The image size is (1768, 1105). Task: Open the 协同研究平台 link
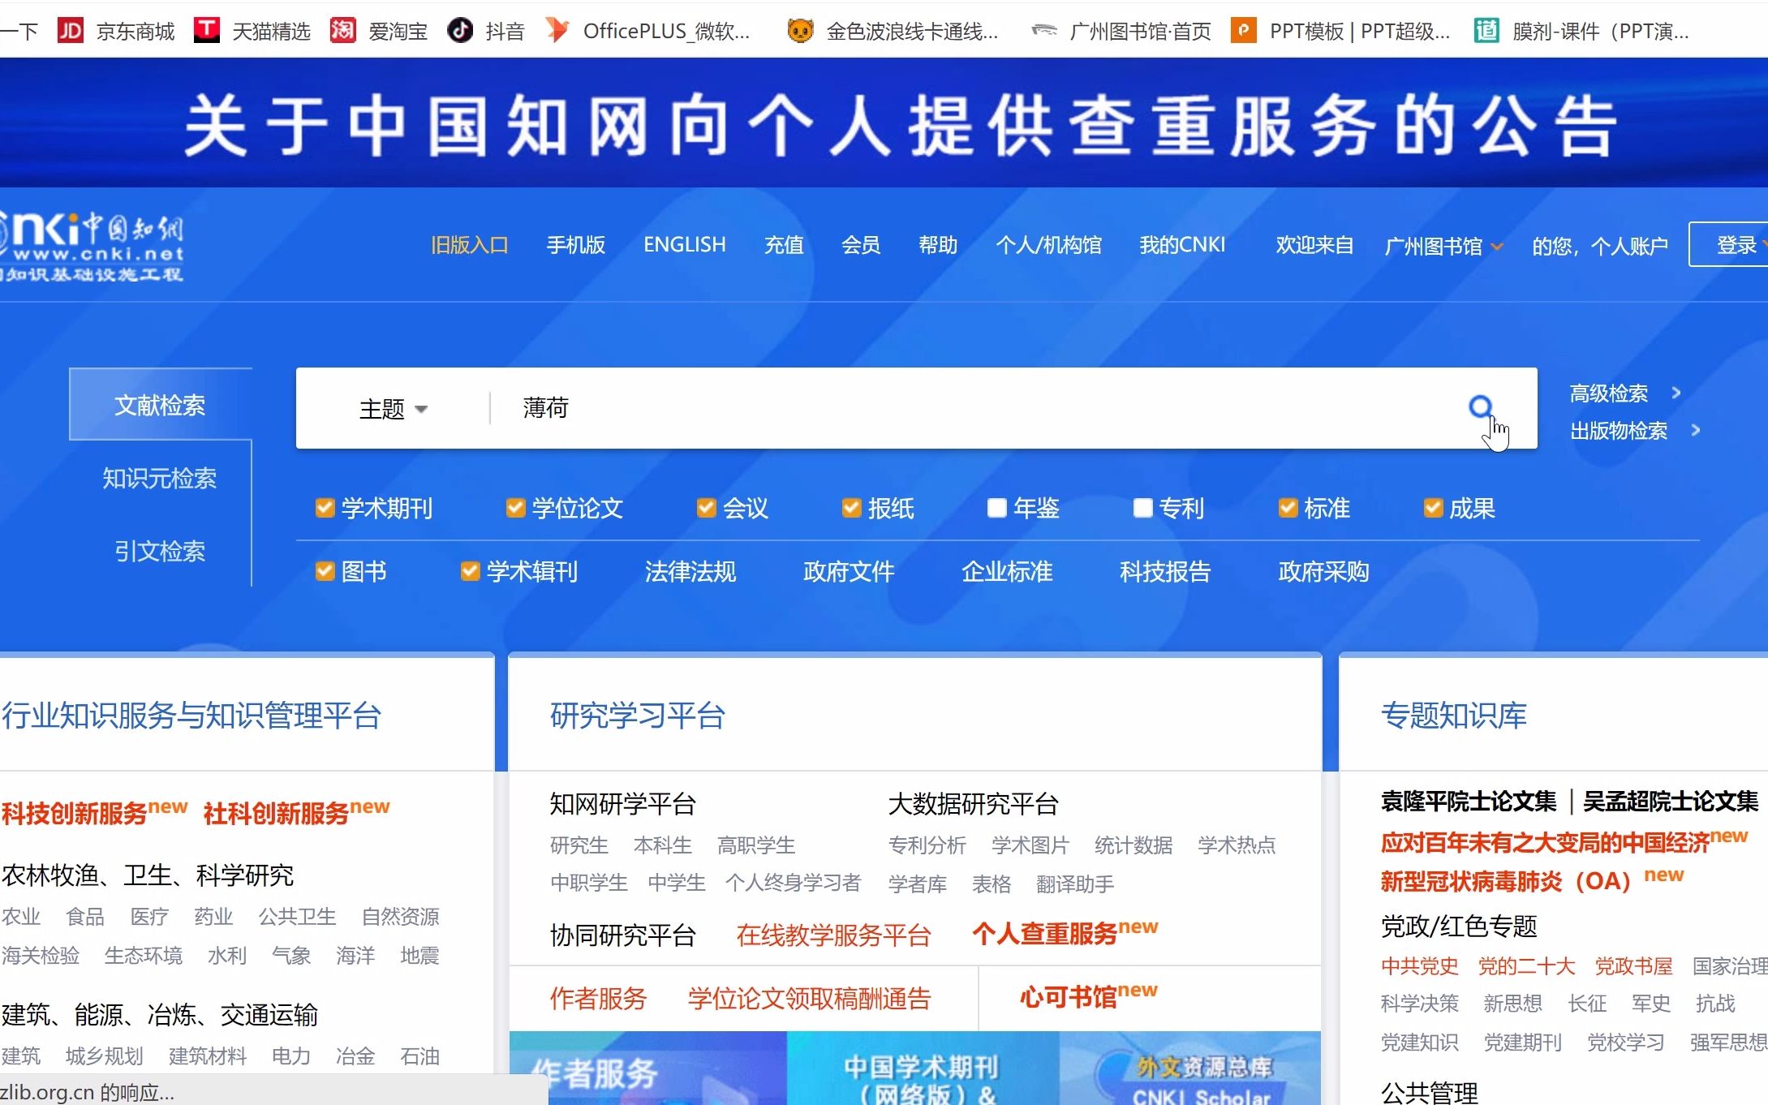(x=623, y=935)
